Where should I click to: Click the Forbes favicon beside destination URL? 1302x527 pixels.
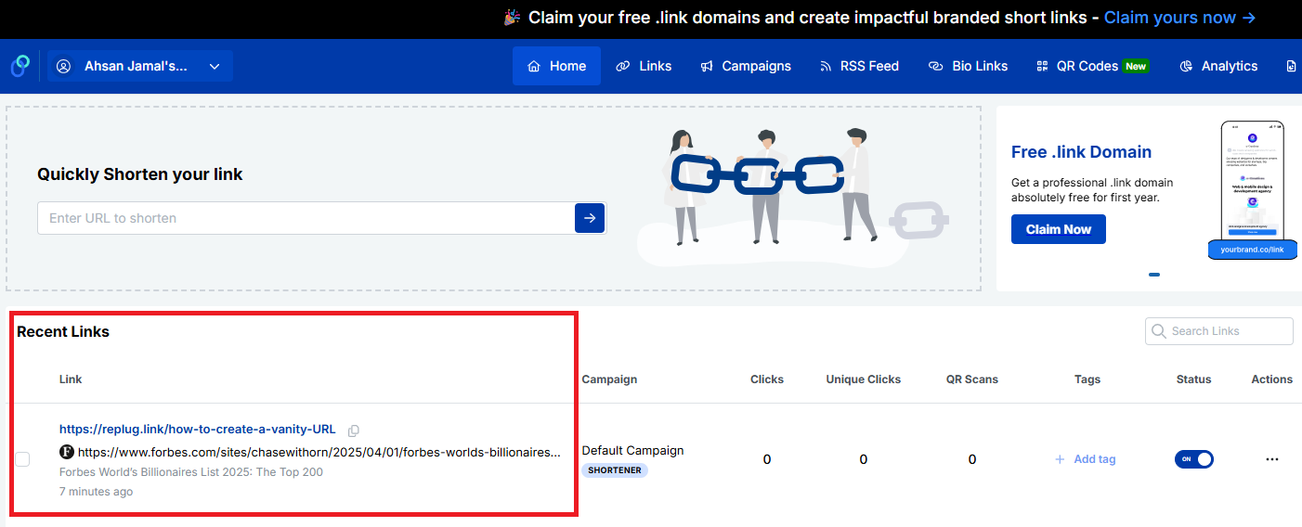tap(67, 453)
